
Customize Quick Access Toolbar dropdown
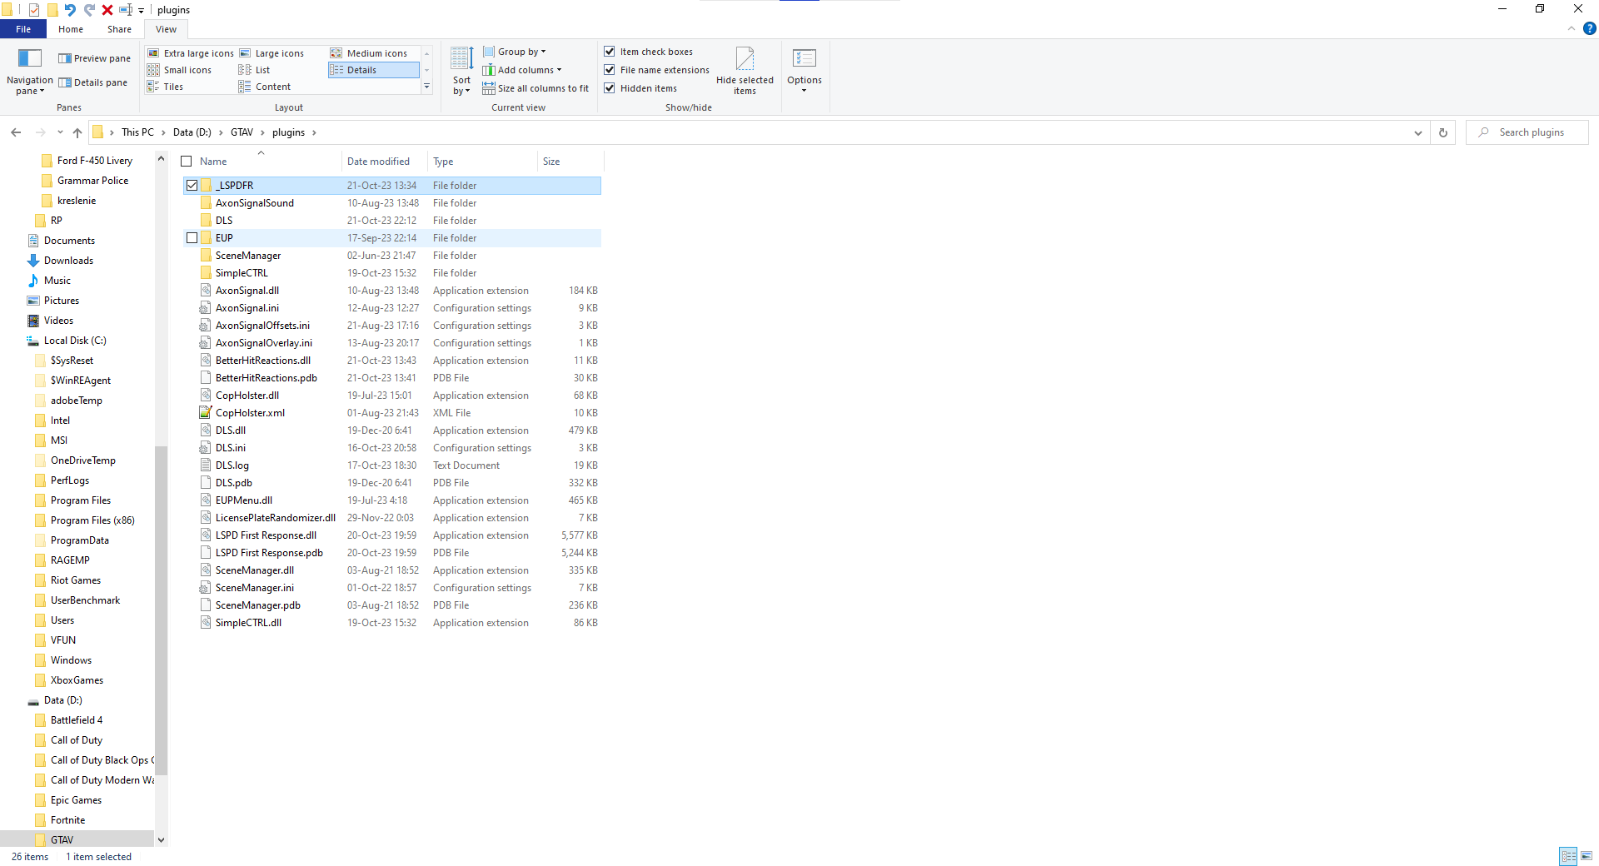[141, 10]
